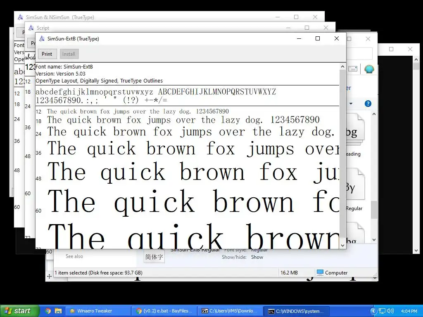Click the network tray icon
This screenshot has width=423, height=317.
[x=382, y=311]
